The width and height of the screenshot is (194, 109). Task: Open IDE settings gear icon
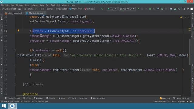point(188,9)
